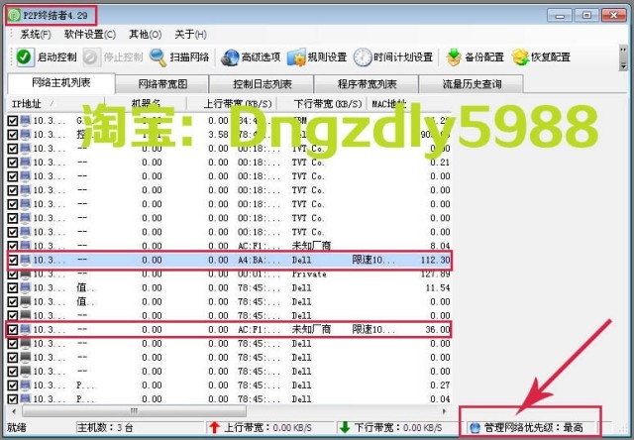Click the 00:01:... MAC address cell

click(x=259, y=274)
